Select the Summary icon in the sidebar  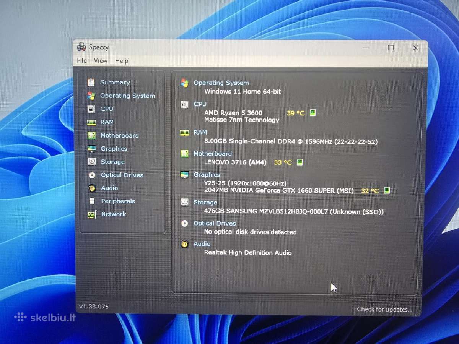click(91, 82)
